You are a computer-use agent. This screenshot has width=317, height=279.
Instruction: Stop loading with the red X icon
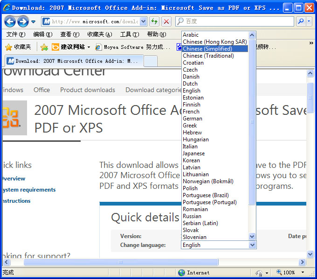click(166, 21)
